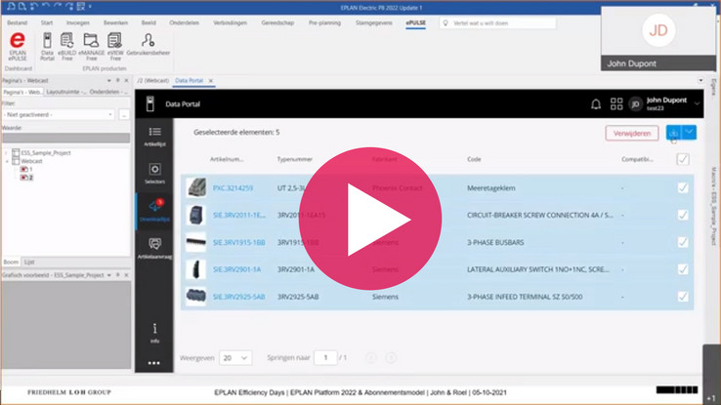Open the apps grid icon
Image resolution: width=721 pixels, height=405 pixels.
616,104
